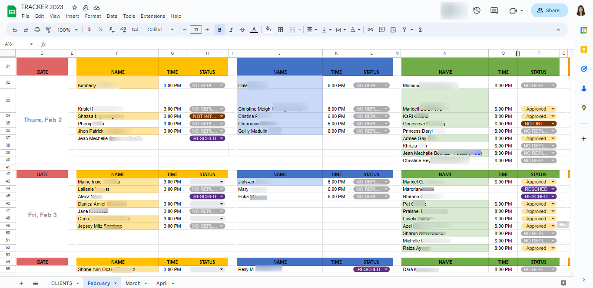The height and width of the screenshot is (288, 593).
Task: Open Google Calendar side panel icon
Action: tap(584, 30)
